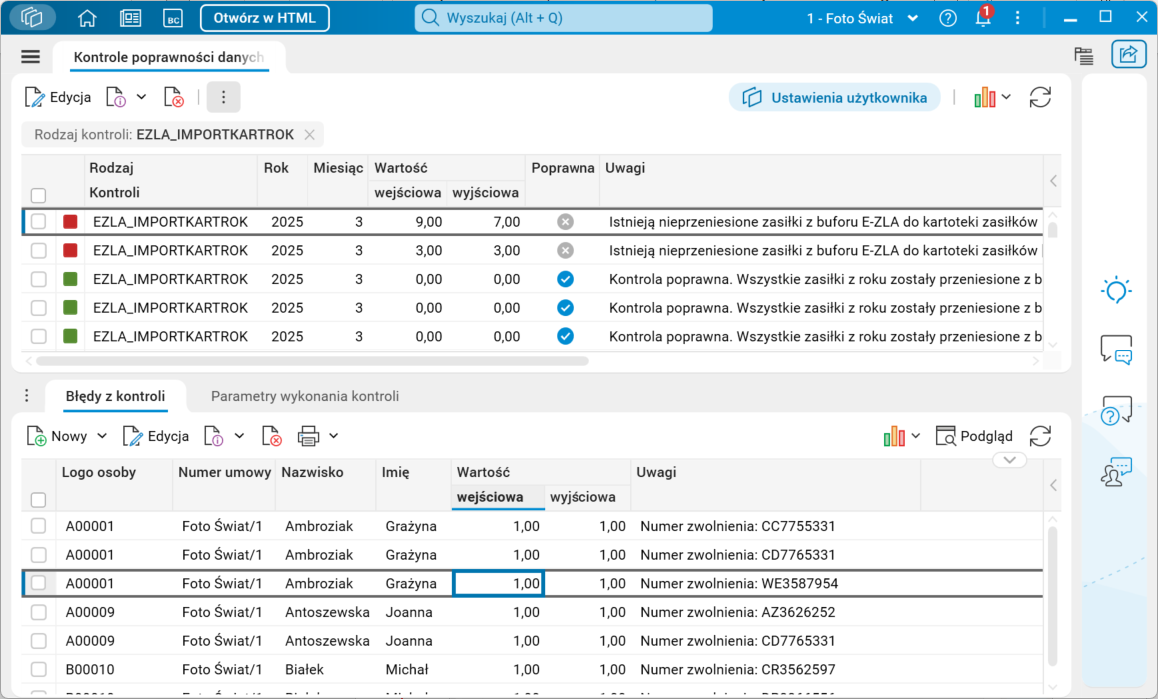The height and width of the screenshot is (699, 1158).
Task: Expand the chart icon dropdown in upper toolbar
Action: [1006, 97]
